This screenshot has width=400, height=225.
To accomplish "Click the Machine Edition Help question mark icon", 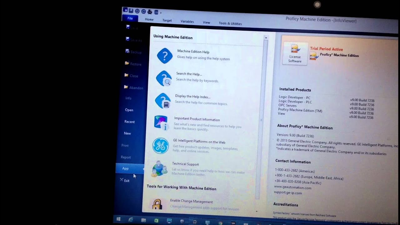I will point(165,56).
